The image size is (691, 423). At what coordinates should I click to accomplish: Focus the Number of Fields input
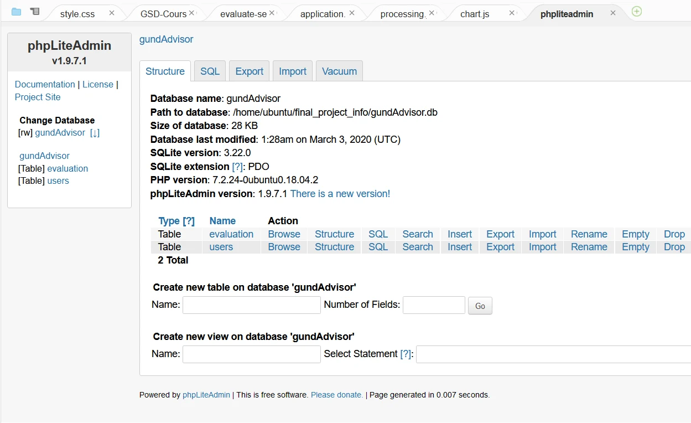(434, 305)
